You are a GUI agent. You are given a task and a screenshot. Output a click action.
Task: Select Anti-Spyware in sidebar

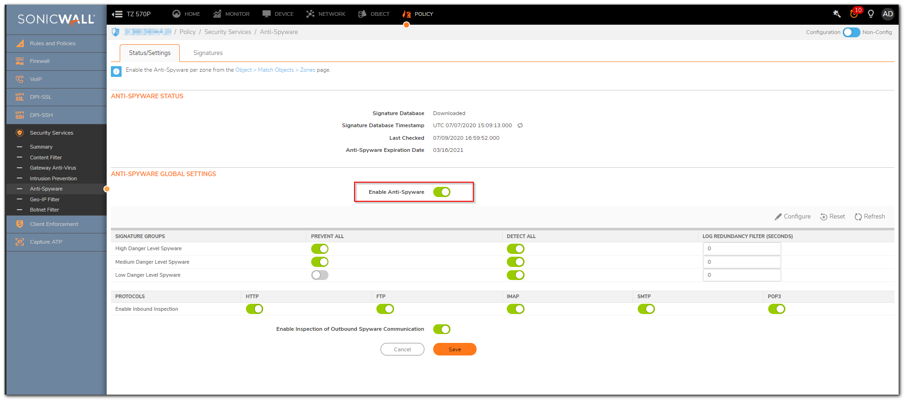[x=46, y=189]
